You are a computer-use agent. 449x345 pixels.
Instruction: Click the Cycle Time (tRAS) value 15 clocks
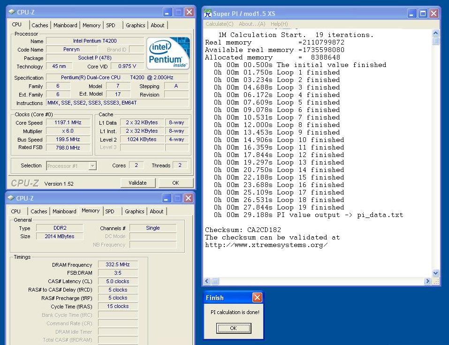(118, 306)
